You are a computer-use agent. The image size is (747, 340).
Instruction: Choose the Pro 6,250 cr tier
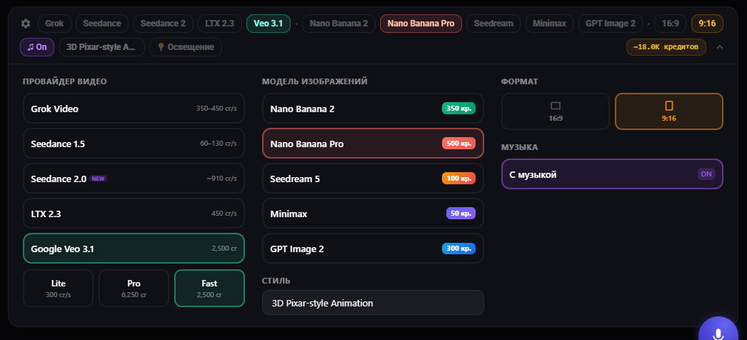click(134, 288)
